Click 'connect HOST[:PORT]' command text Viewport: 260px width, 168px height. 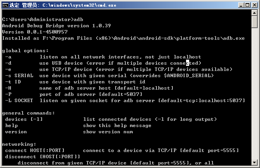(35, 150)
